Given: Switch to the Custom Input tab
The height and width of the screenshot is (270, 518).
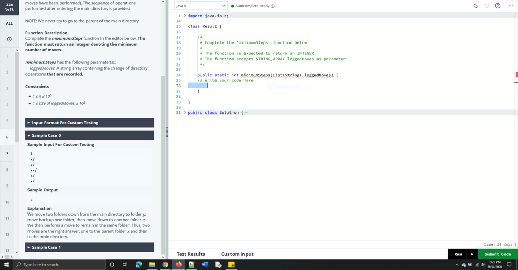Looking at the screenshot, I should pyautogui.click(x=237, y=254).
